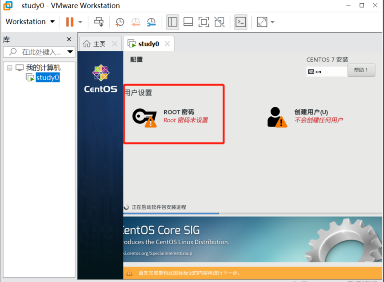The height and width of the screenshot is (282, 384).
Task: Switch to the 主页 tab
Action: [99, 44]
